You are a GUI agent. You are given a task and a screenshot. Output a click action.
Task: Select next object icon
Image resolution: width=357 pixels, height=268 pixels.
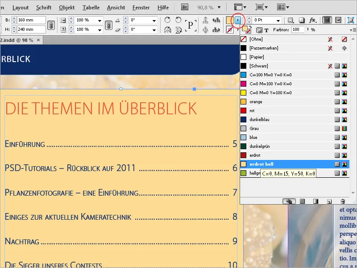click(216, 29)
